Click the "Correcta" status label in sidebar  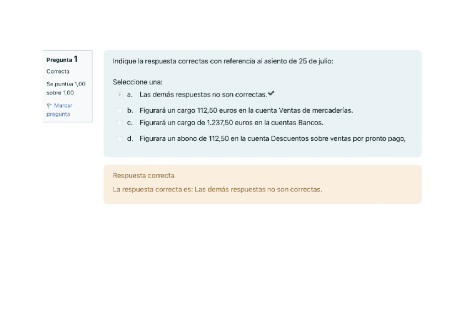58,72
